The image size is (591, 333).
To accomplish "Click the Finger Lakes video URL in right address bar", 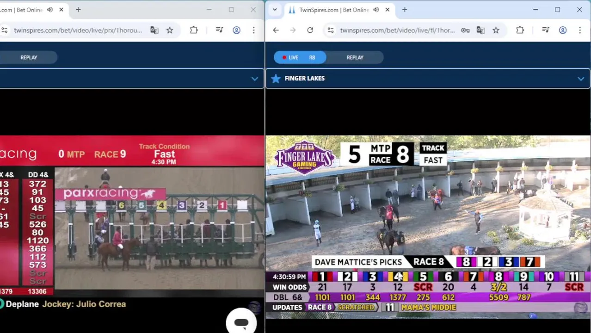I will tap(397, 30).
